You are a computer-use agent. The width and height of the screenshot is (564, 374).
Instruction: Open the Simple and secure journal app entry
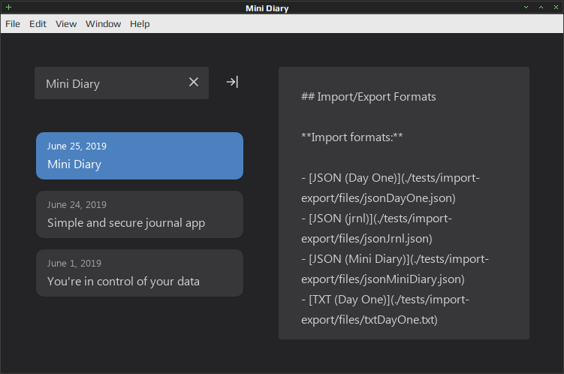[140, 214]
